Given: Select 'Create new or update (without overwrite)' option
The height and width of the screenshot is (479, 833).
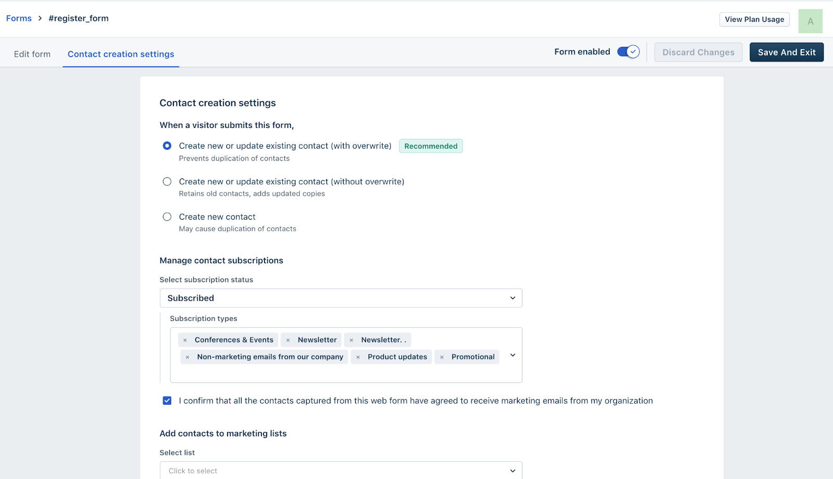Looking at the screenshot, I should pos(167,182).
